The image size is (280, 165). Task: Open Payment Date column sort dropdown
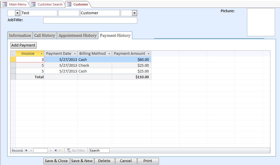pos(75,54)
